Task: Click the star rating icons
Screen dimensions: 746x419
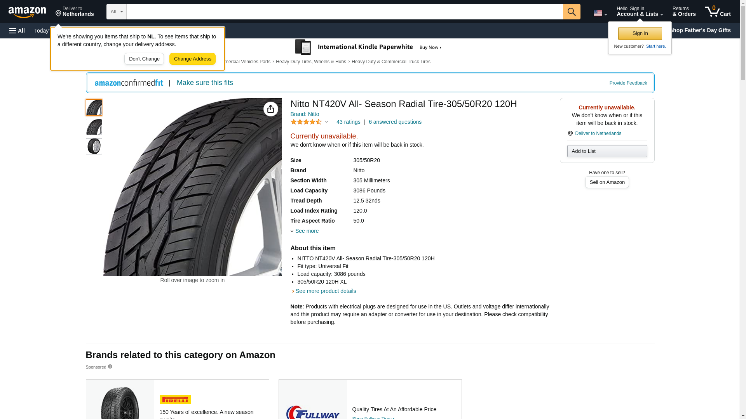Action: (x=307, y=122)
